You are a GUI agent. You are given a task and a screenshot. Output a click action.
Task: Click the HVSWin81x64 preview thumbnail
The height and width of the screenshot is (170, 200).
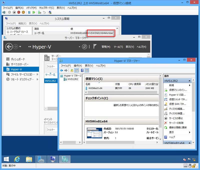(x=94, y=133)
